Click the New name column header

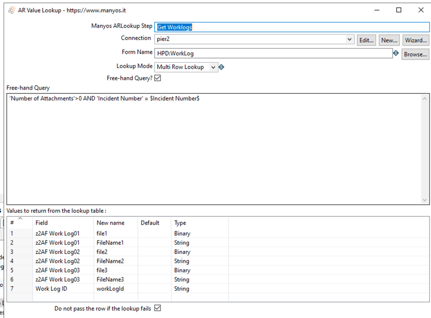pos(116,223)
